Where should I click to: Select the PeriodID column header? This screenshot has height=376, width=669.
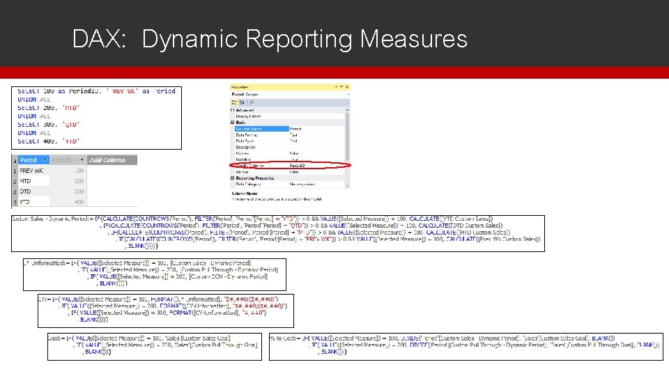coord(68,160)
